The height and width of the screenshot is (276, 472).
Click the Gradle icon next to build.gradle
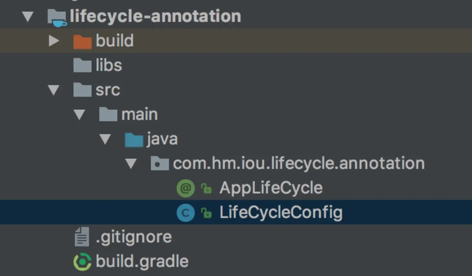tap(82, 262)
